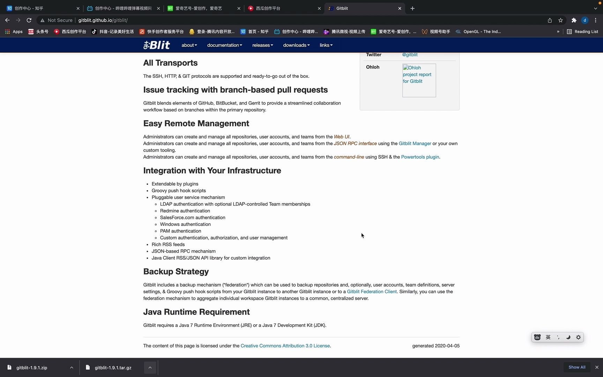Screen dimensions: 603x377
Task: Open the 西瓜创作平台 bookmark
Action: click(x=70, y=31)
